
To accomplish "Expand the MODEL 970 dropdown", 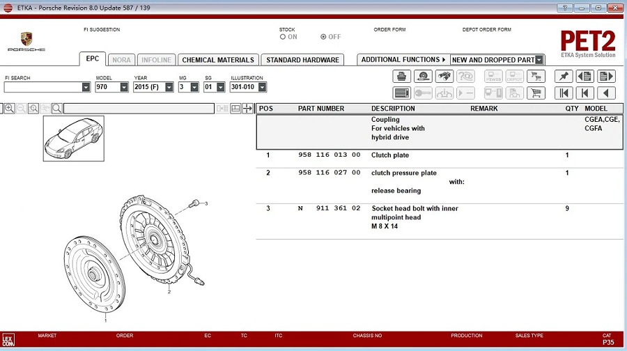I will tap(124, 87).
